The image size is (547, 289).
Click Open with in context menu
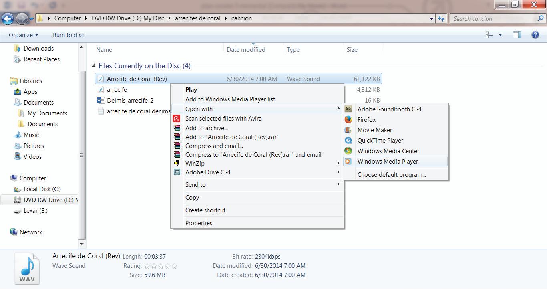(x=257, y=109)
